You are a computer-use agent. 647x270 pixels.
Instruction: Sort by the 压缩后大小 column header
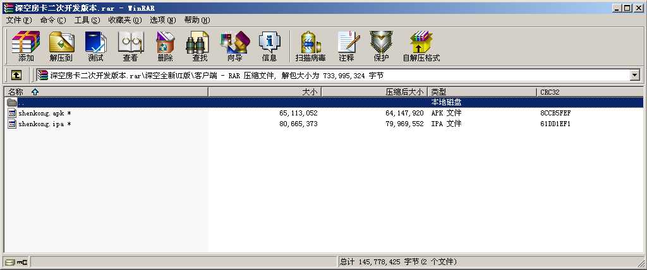375,92
